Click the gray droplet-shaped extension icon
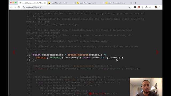Screen dimensions: 171x96 pos(142,7)
